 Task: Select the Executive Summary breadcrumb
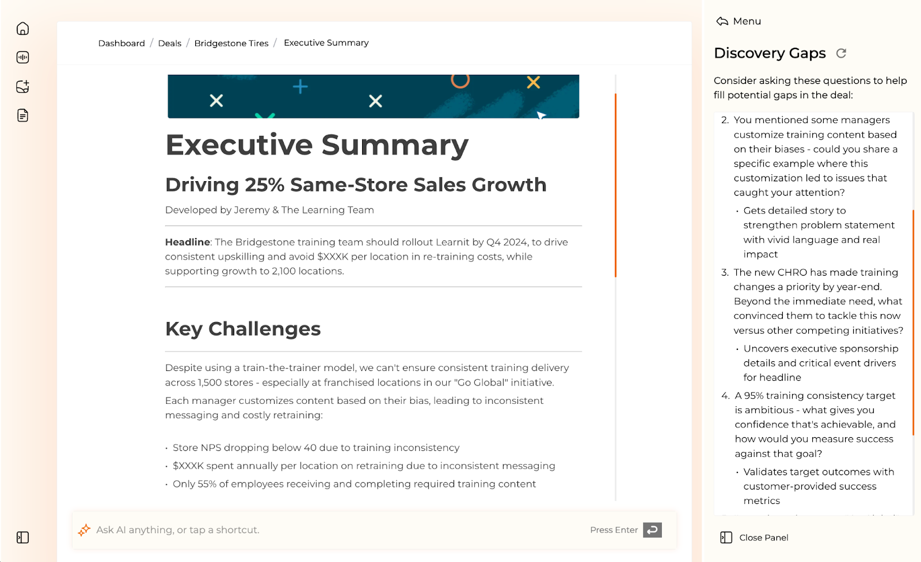326,43
